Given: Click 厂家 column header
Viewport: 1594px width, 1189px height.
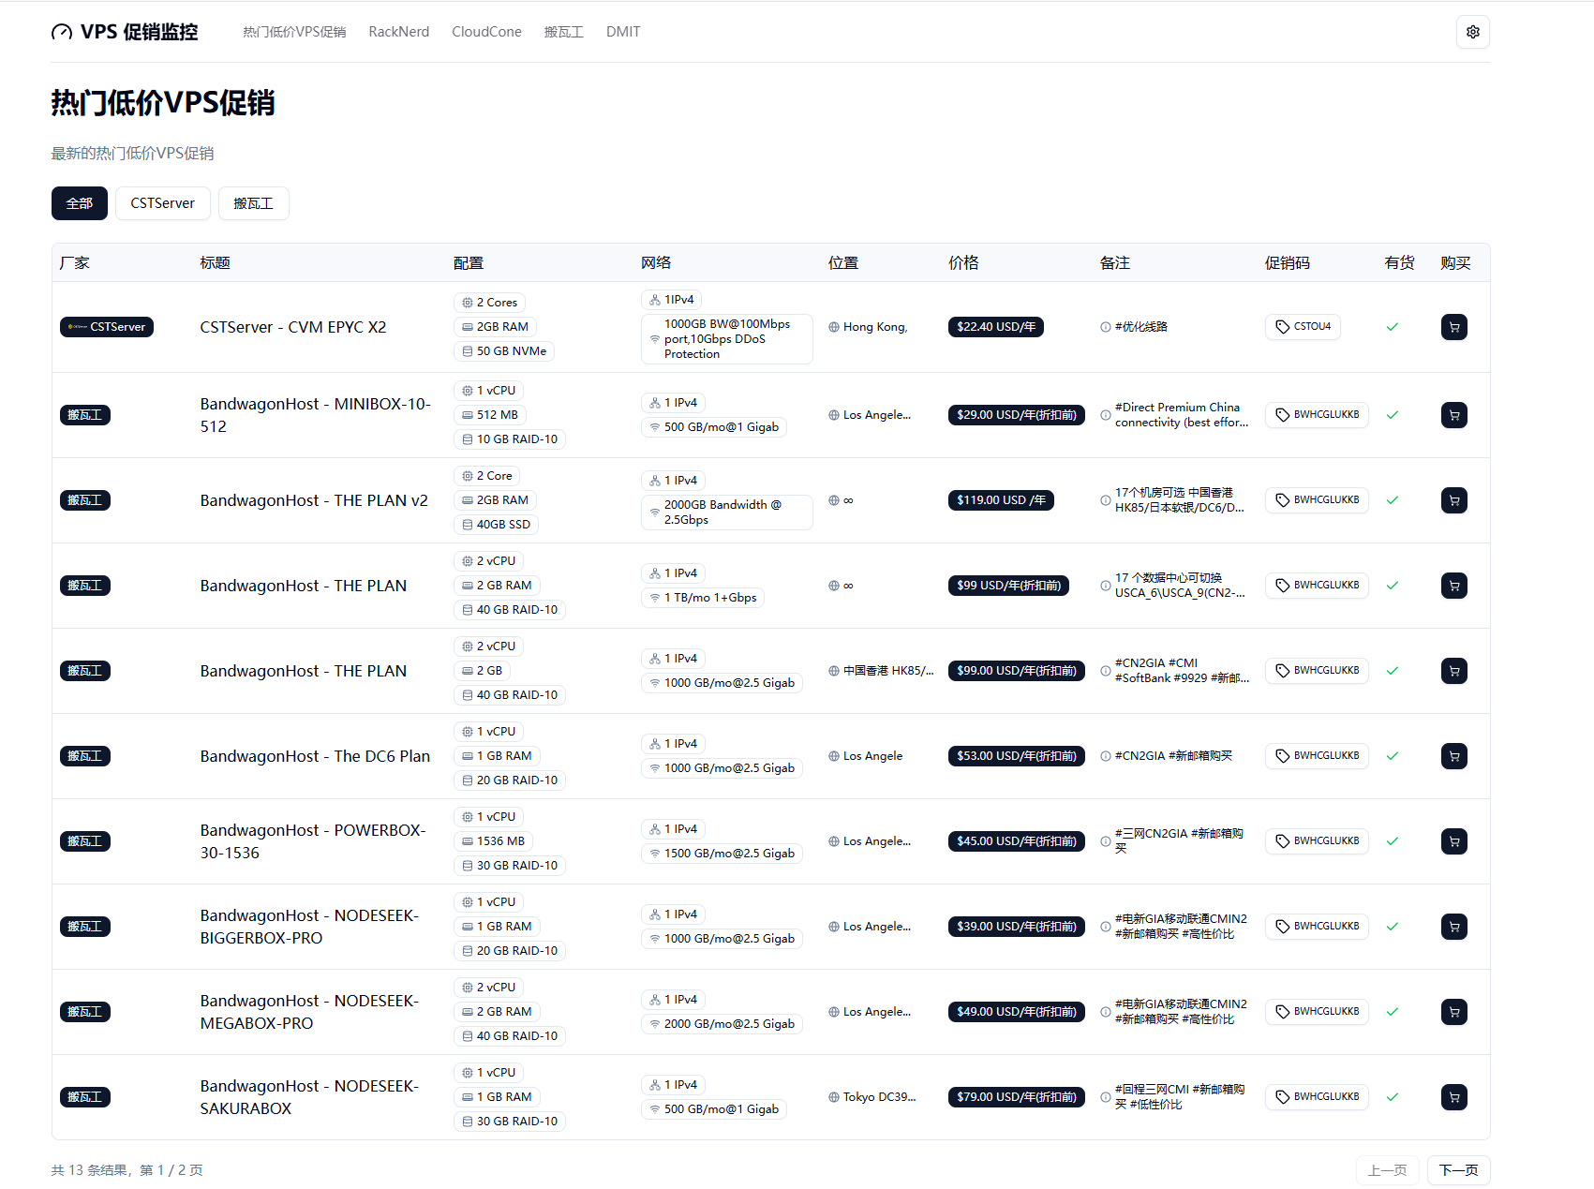Looking at the screenshot, I should (75, 263).
